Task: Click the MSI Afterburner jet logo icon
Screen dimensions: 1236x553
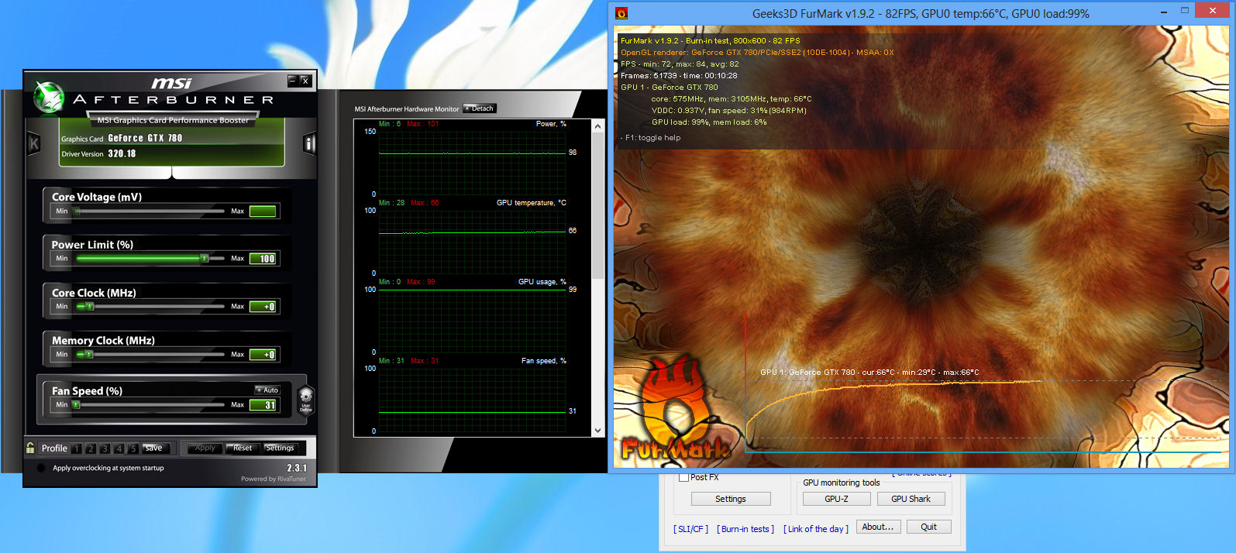Action: pyautogui.click(x=49, y=97)
